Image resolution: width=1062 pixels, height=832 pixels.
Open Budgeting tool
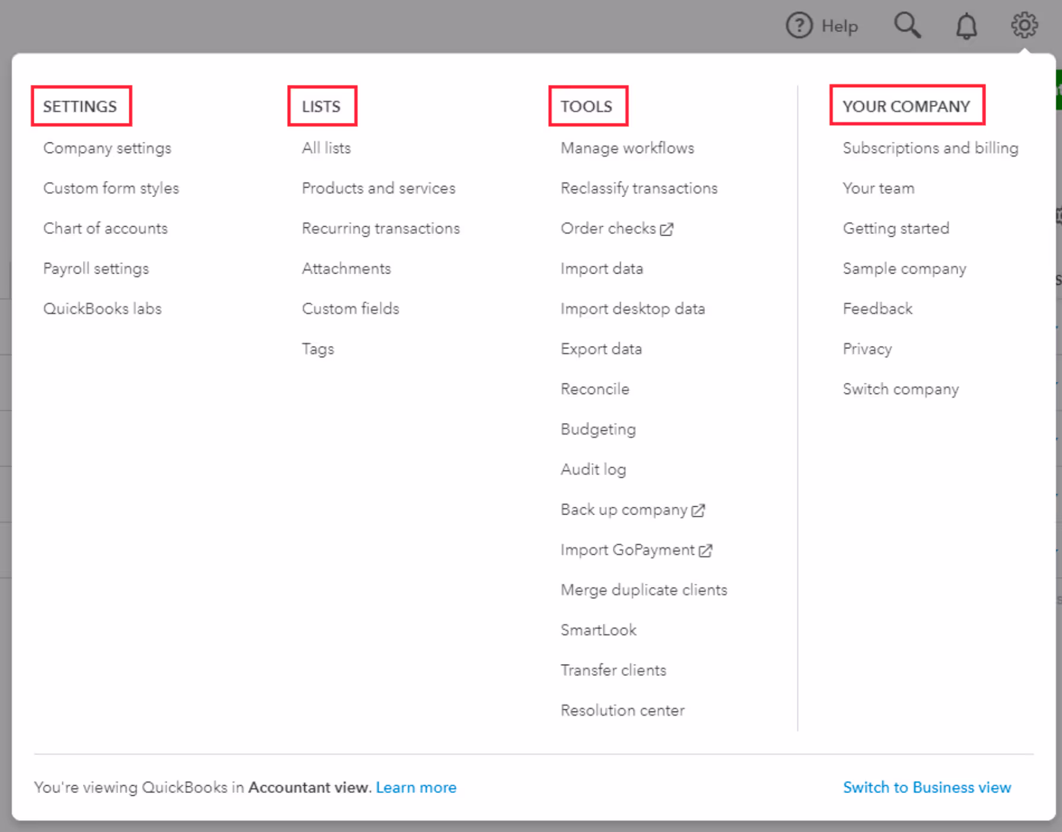[598, 430]
